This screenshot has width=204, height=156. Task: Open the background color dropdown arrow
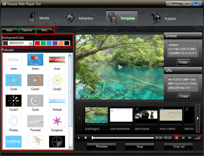[31, 43]
